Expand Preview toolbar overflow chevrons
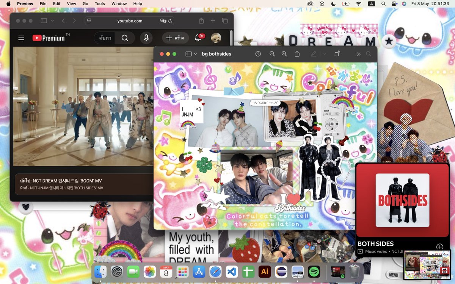The height and width of the screenshot is (284, 455). point(358,54)
